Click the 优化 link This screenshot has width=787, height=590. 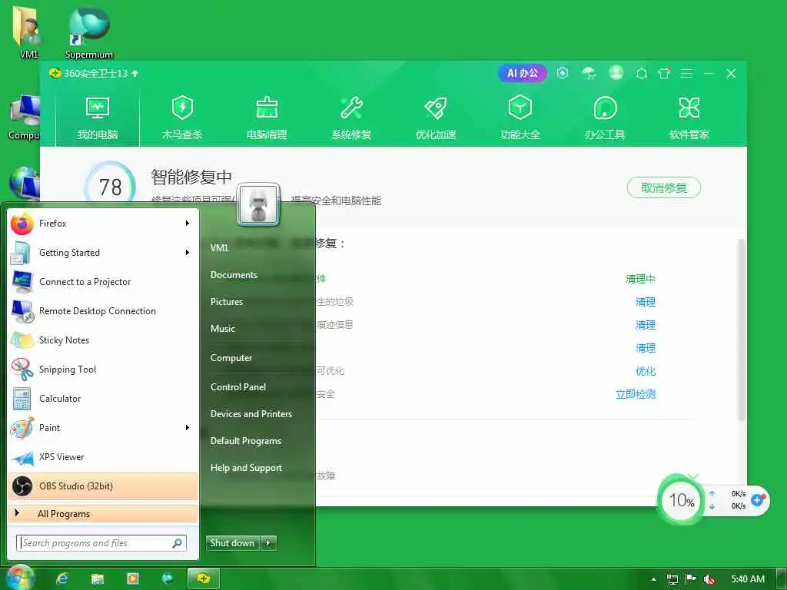645,371
